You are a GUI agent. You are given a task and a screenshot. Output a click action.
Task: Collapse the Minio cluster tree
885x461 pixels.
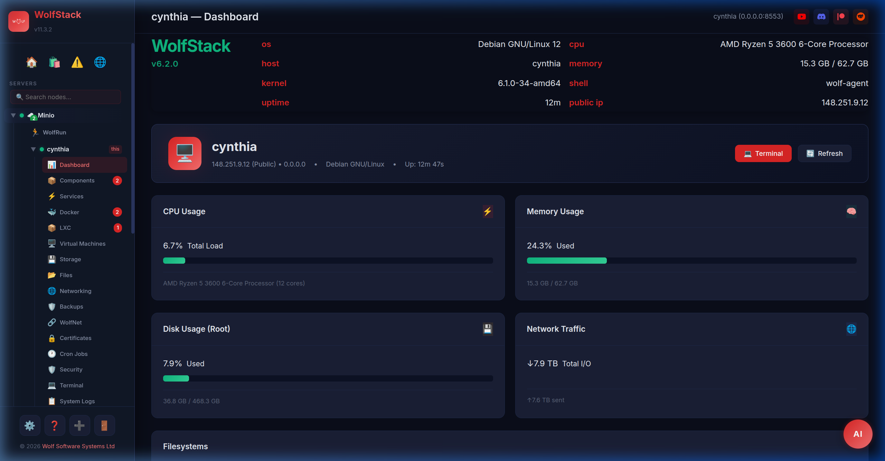click(x=13, y=115)
